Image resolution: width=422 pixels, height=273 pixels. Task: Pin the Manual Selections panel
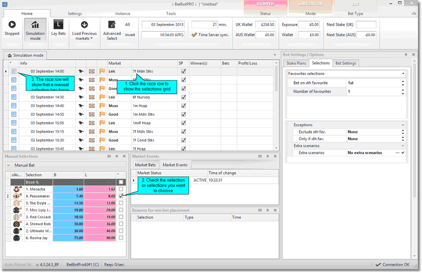(117, 156)
